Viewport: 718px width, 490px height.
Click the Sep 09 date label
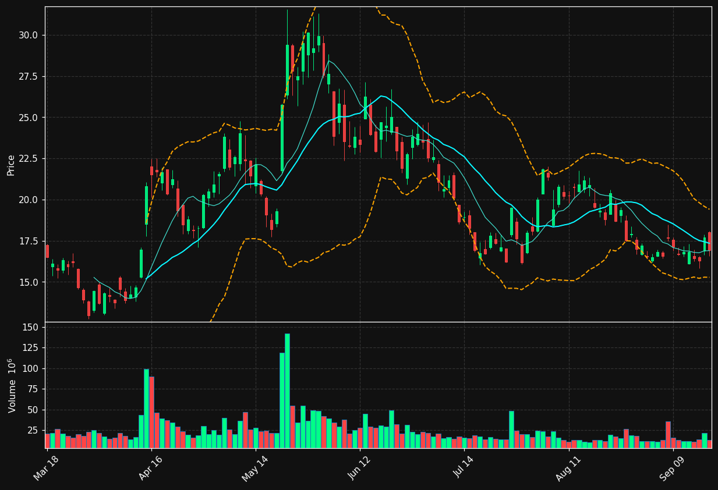pyautogui.click(x=673, y=468)
